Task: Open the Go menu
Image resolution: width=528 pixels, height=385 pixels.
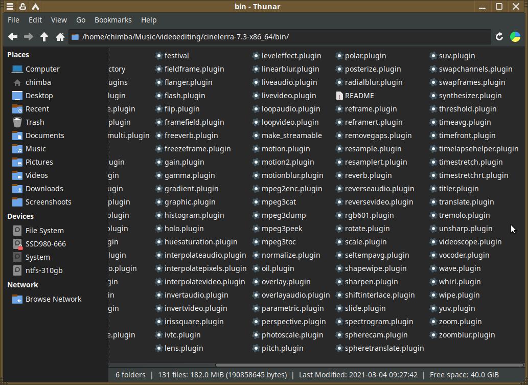Action: tap(81, 20)
